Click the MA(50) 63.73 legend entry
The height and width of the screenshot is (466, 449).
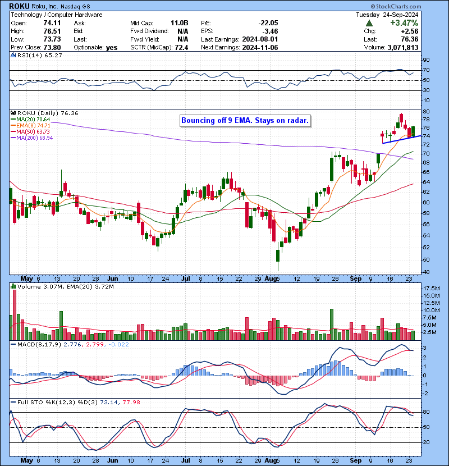pyautogui.click(x=33, y=131)
